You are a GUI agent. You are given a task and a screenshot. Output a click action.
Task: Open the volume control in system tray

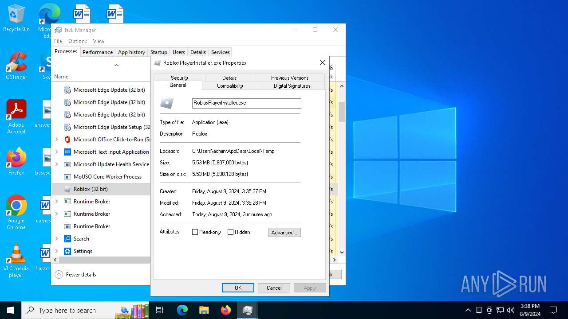point(511,310)
